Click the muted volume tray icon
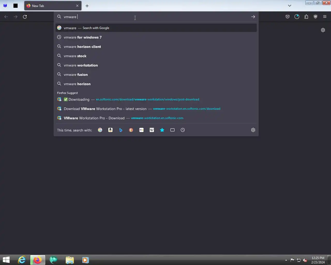 (305, 260)
